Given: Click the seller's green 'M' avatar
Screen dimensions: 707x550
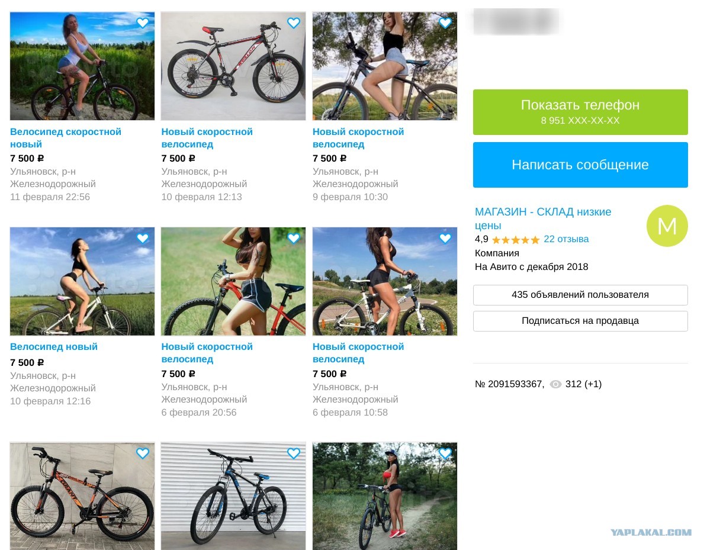Looking at the screenshot, I should 667,226.
